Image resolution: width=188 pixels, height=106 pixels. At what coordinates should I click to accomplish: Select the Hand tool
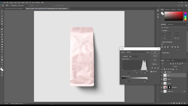point(2,60)
